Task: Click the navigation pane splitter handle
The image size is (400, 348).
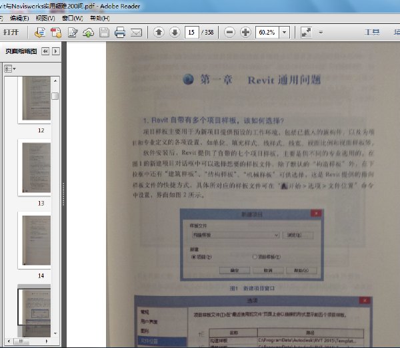Action: click(63, 194)
